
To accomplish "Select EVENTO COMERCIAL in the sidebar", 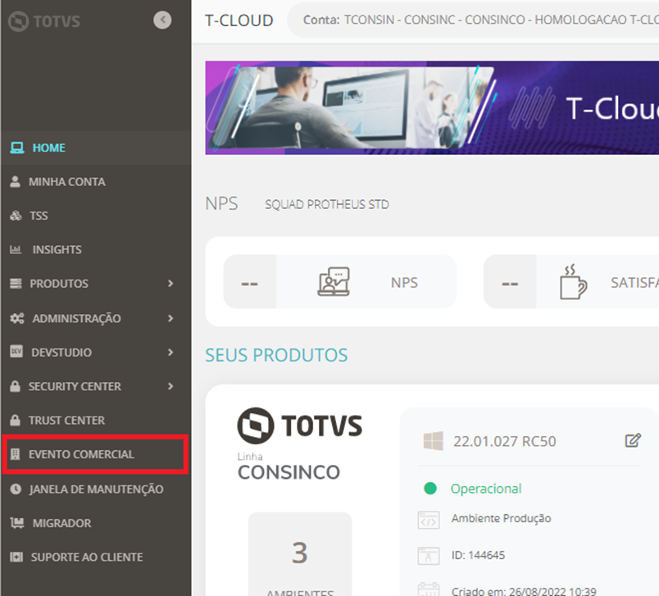I will click(x=96, y=454).
